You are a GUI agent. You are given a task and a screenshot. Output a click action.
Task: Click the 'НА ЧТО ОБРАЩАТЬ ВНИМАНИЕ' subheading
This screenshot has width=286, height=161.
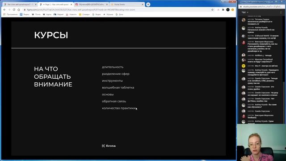tap(53, 76)
